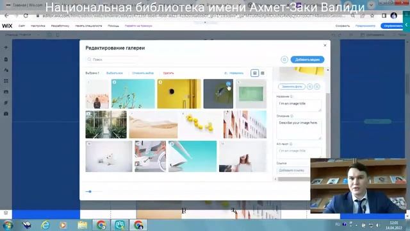Click the Publish button
Screen dimensions: 410x231
[393, 26]
